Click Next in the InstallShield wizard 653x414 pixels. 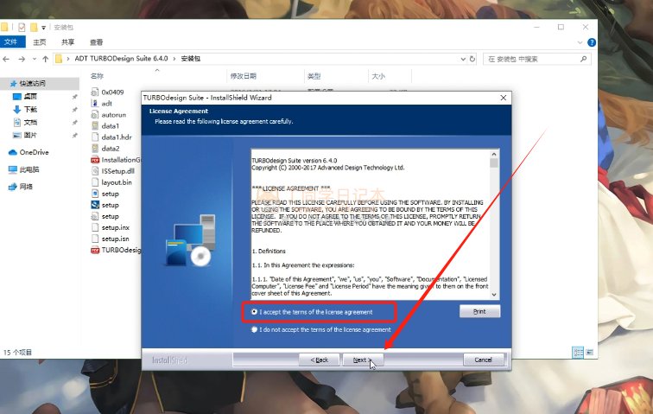362,360
